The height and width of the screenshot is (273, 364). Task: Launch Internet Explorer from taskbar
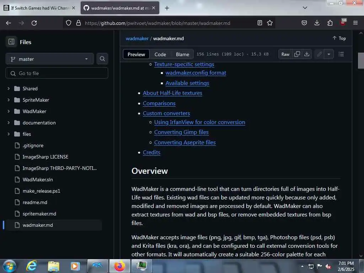pos(32,266)
